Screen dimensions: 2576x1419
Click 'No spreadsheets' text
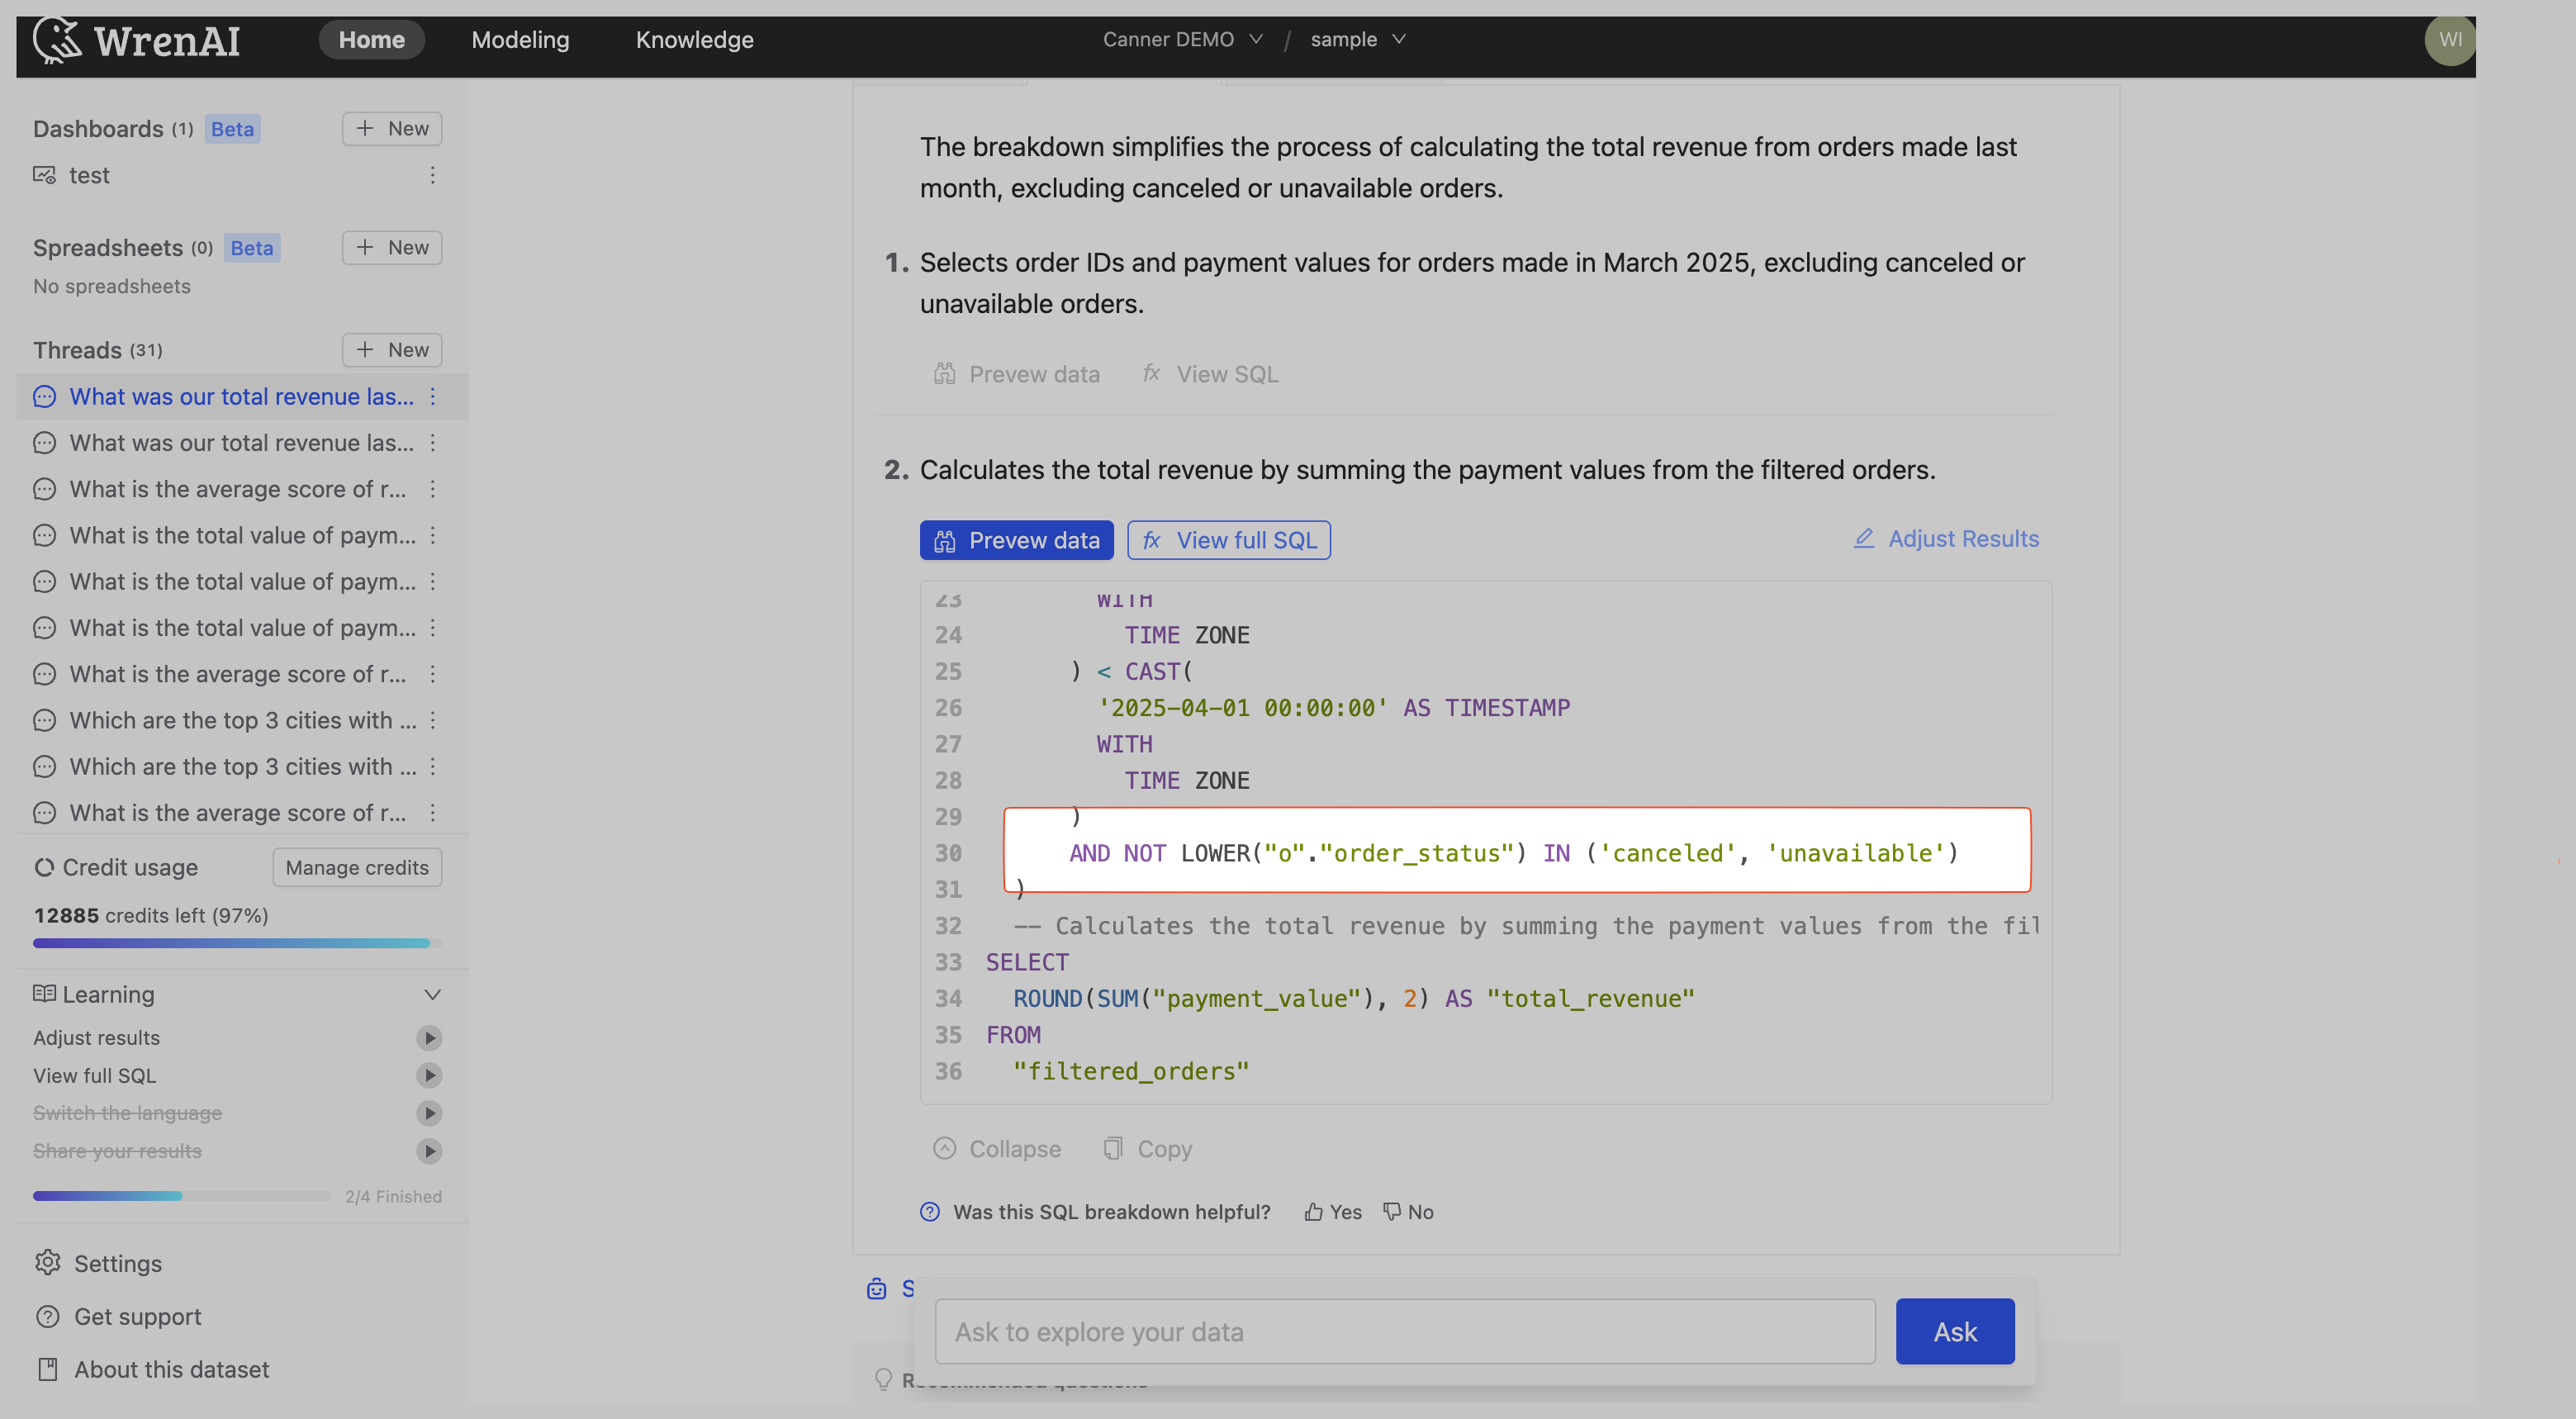tap(111, 286)
